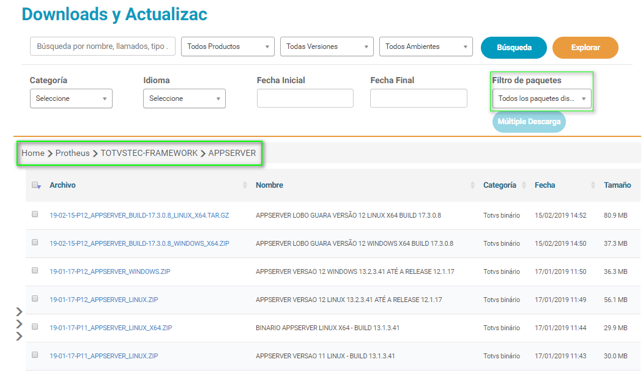Sort table by Nombre column arrows
This screenshot has width=643, height=373.
pos(472,185)
